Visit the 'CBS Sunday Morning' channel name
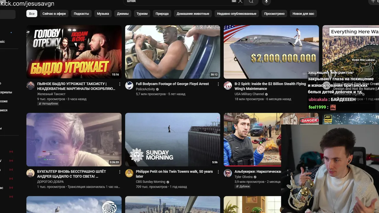379x213 pixels. pyautogui.click(x=150, y=182)
